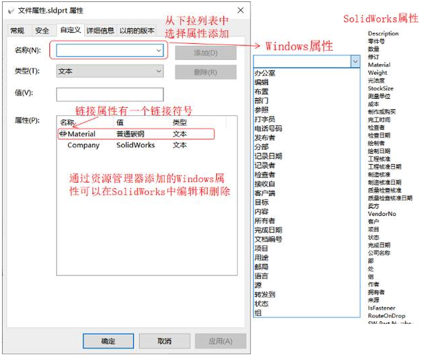Select 文档编号 from the property list
Screen dimensions: 423x356
tap(268, 239)
